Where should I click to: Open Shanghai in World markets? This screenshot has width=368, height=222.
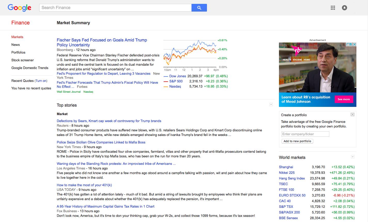pos(286,167)
